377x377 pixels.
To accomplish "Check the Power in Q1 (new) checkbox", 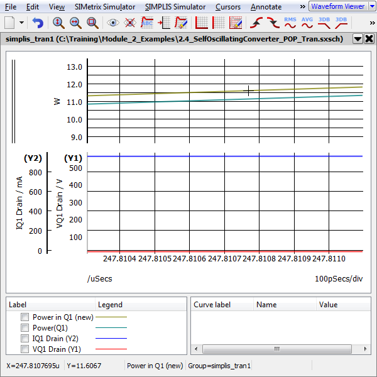I will [x=25, y=317].
